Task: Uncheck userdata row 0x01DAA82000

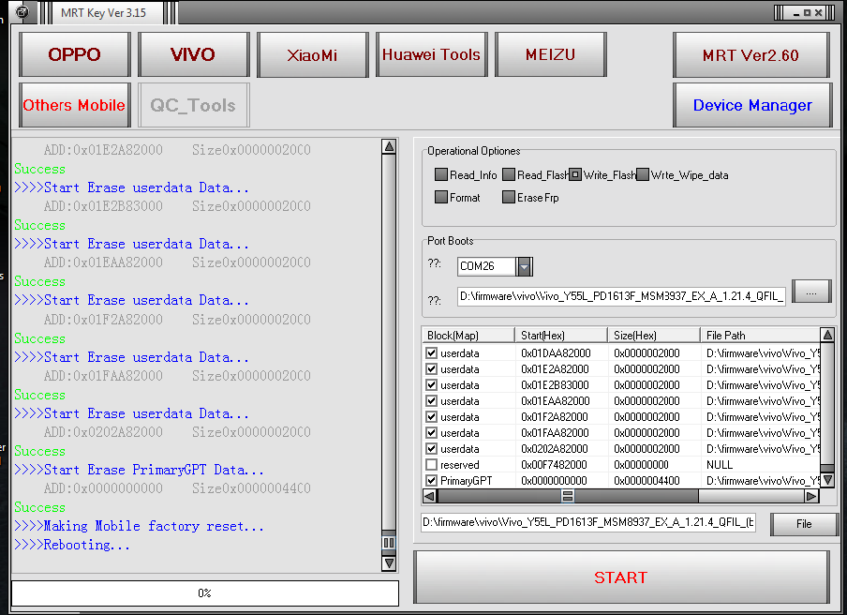Action: [x=431, y=352]
